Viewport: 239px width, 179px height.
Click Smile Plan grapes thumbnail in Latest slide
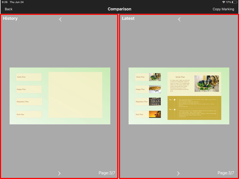155,77
